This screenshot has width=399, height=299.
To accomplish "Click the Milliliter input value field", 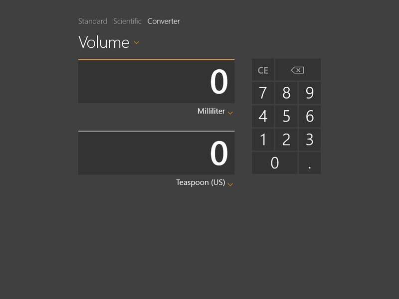I will [x=156, y=82].
